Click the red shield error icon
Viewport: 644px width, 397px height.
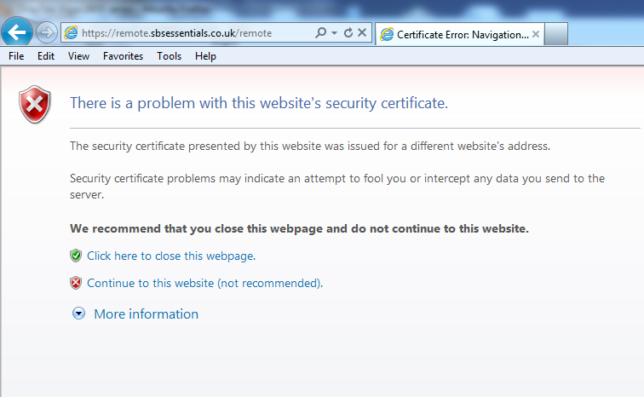click(x=36, y=105)
